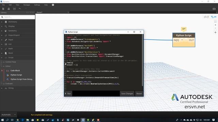
Task: Click the info notification icon in menu bar
Action: point(53,5)
